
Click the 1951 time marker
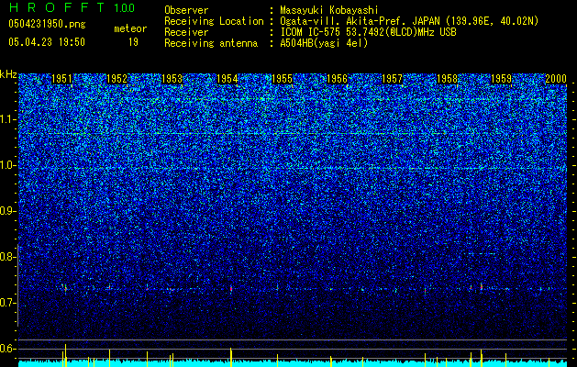(61, 79)
